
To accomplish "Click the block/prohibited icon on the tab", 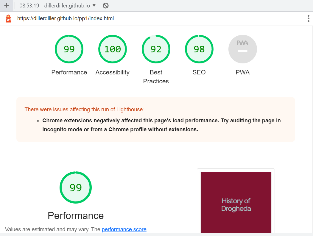I will click(x=105, y=5).
